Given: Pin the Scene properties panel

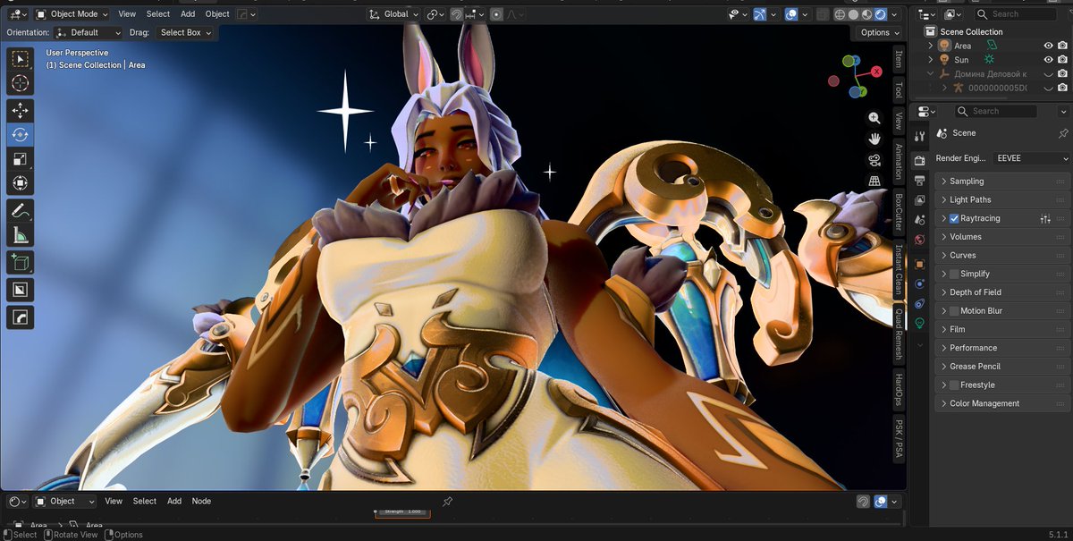Looking at the screenshot, I should (x=1062, y=133).
